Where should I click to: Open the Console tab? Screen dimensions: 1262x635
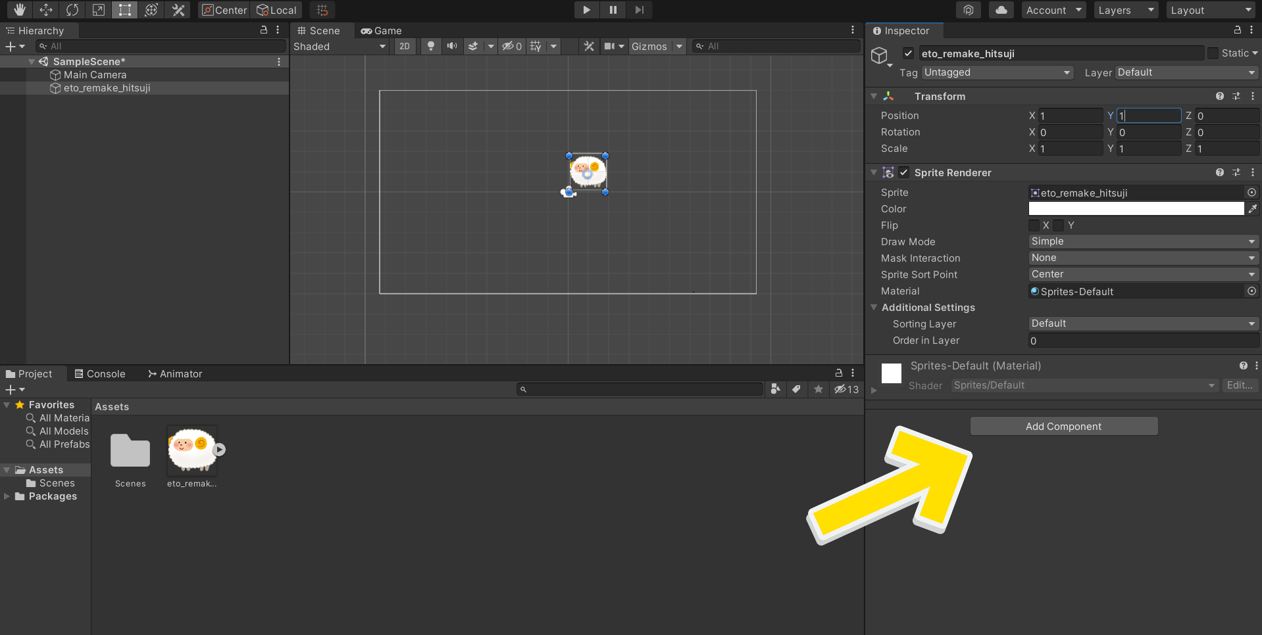[x=100, y=373]
